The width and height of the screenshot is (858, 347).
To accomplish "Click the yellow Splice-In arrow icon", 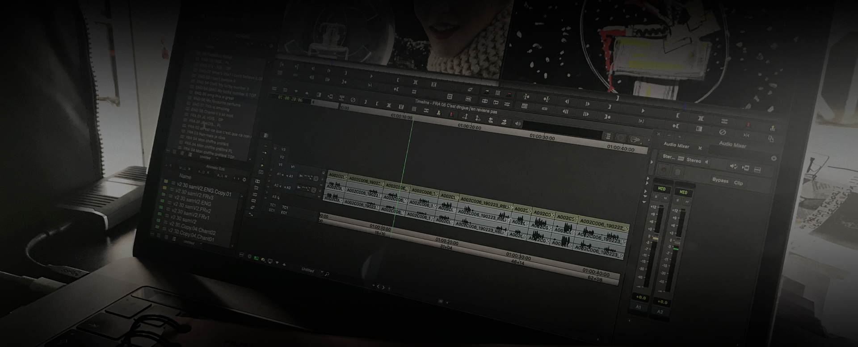I will (x=438, y=113).
